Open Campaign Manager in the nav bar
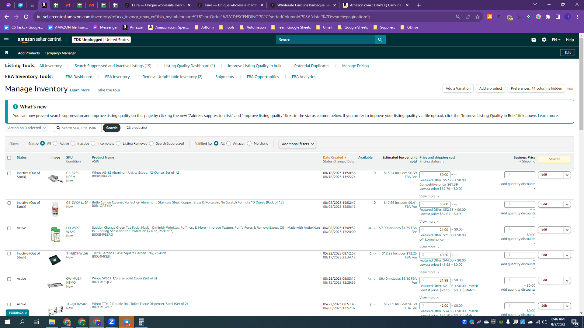This screenshot has height=328, width=584. (x=60, y=53)
